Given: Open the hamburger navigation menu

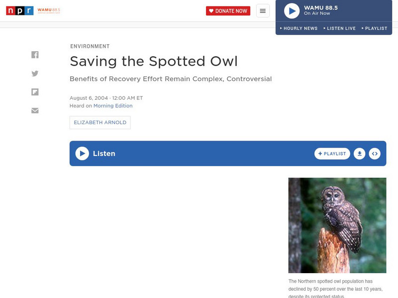Looking at the screenshot, I should (263, 11).
